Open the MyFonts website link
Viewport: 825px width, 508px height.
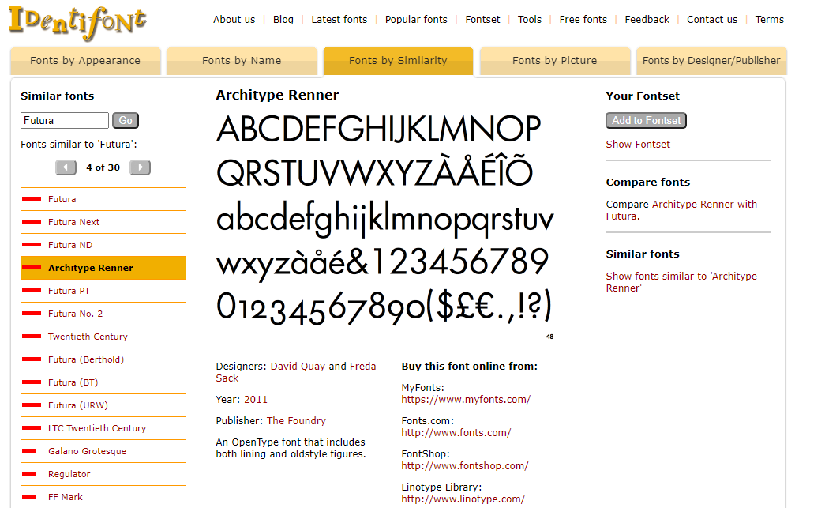[466, 400]
